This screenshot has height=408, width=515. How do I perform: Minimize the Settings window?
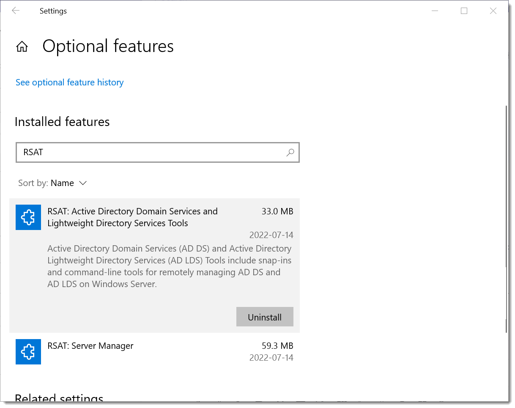435,11
